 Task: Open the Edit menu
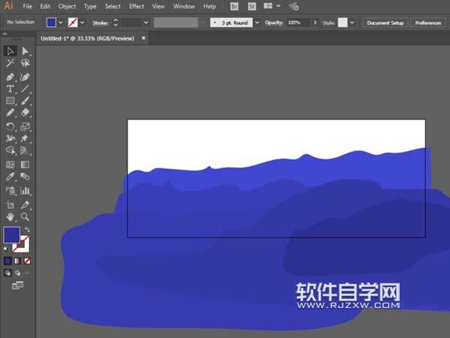(45, 6)
